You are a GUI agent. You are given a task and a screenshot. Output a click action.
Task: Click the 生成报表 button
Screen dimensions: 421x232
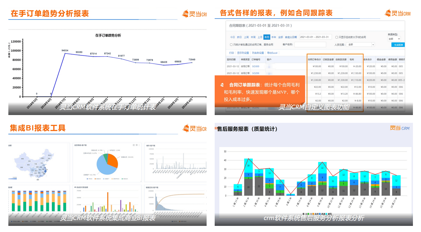(398, 45)
